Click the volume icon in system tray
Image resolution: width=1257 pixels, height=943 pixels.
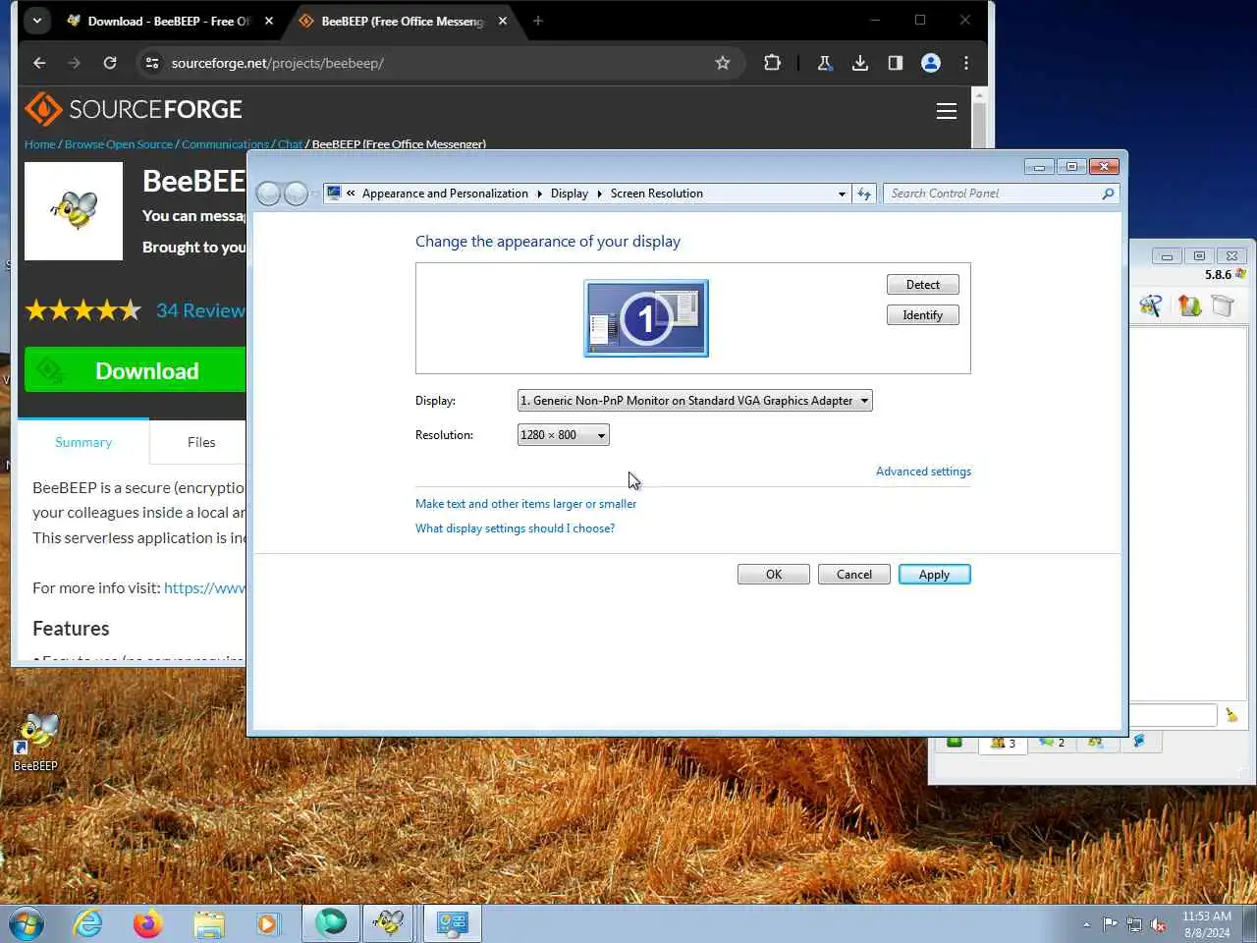tap(1159, 924)
